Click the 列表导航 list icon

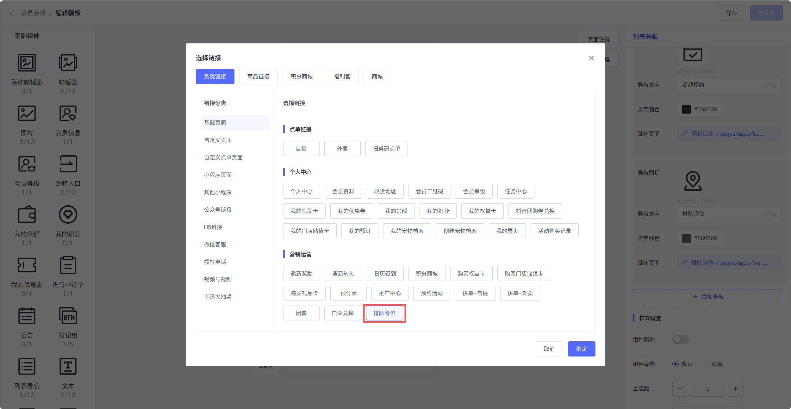click(x=27, y=366)
